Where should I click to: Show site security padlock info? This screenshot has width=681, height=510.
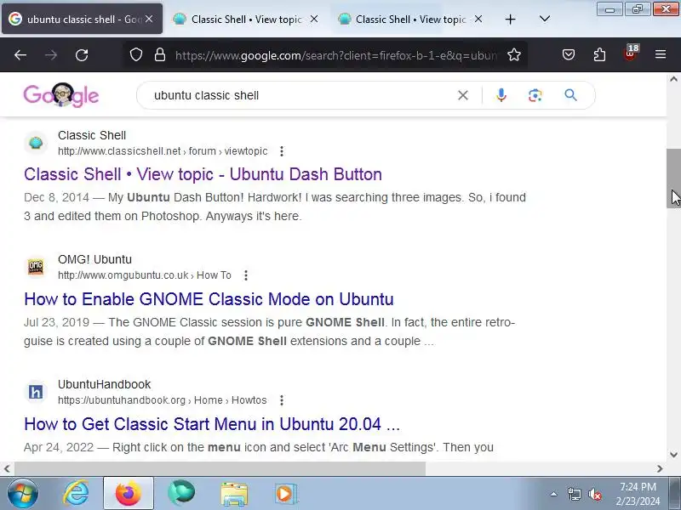pyautogui.click(x=160, y=55)
